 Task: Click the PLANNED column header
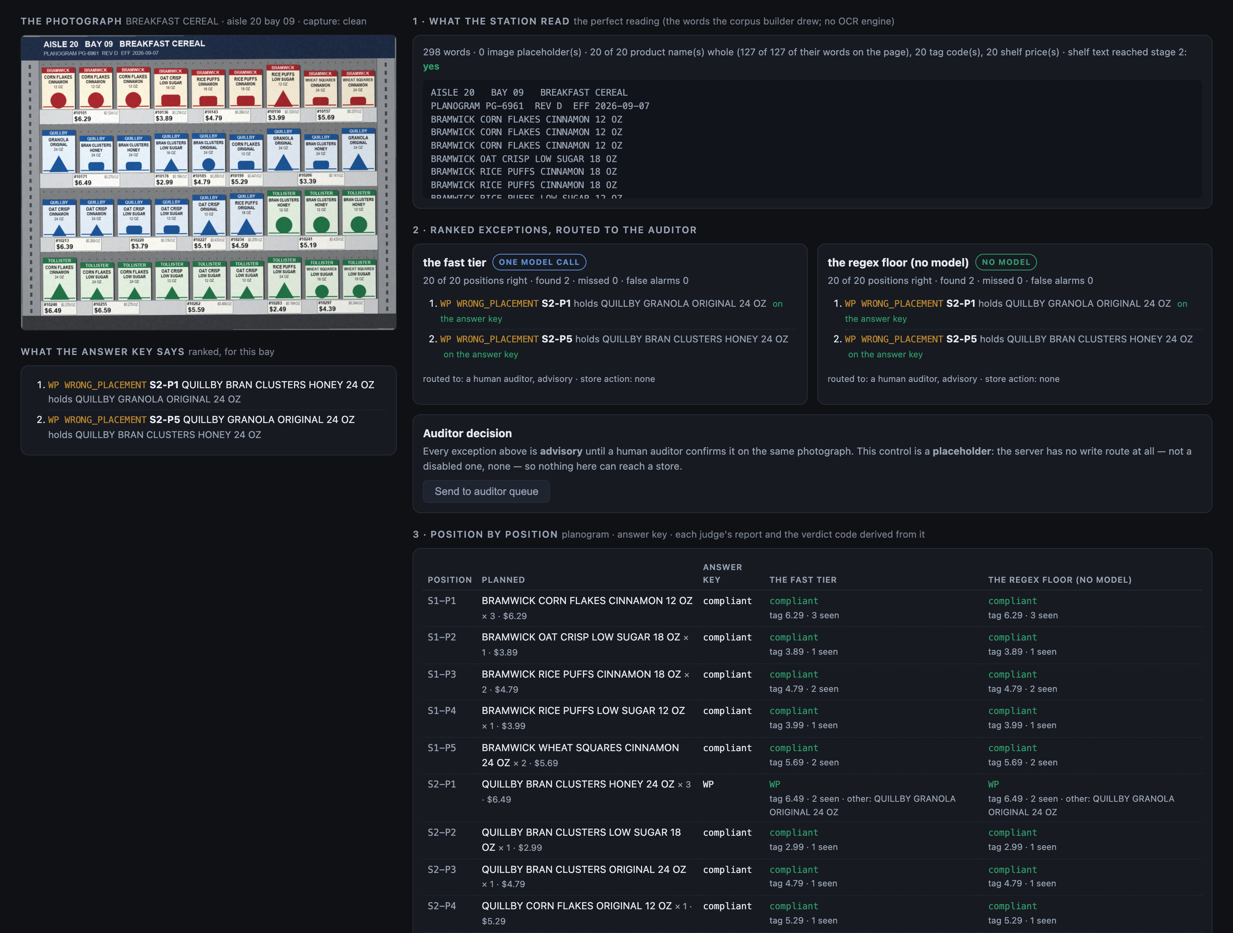(x=503, y=580)
